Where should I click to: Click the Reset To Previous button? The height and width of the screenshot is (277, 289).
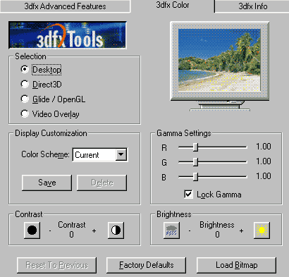pyautogui.click(x=56, y=265)
